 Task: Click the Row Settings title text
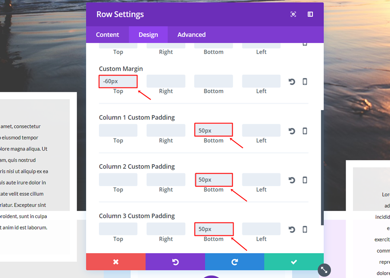[120, 15]
